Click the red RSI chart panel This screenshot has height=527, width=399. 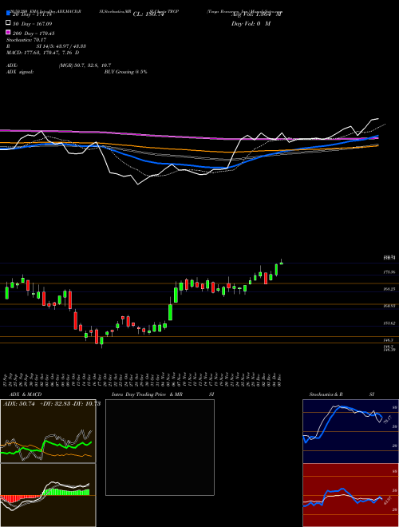[x=350, y=495]
